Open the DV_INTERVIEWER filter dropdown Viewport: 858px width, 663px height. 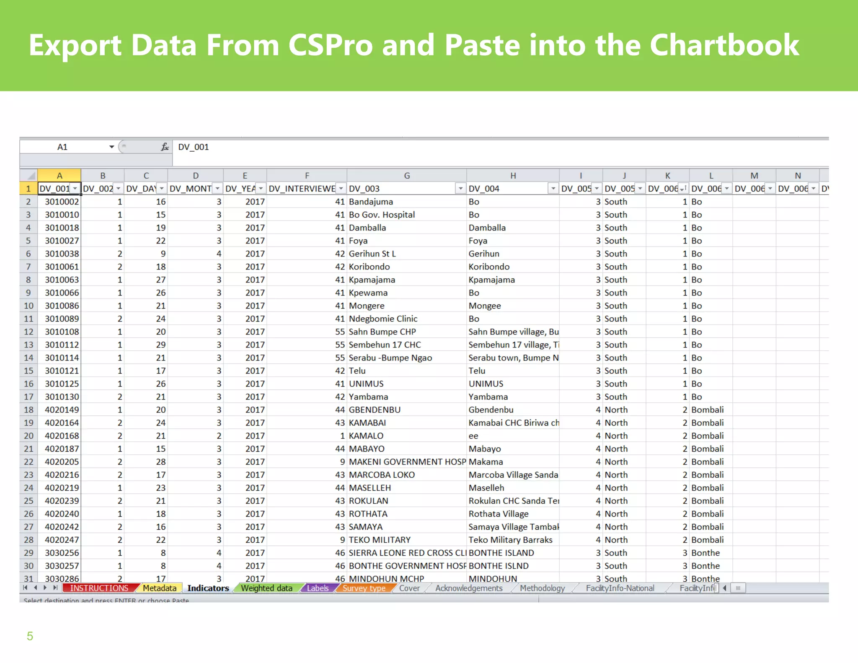(x=341, y=189)
